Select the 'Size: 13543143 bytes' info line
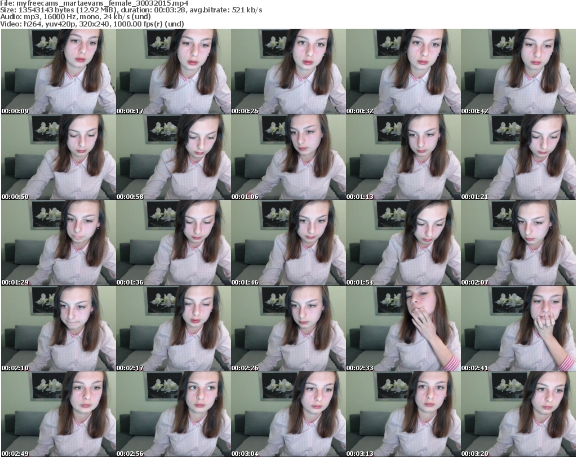 tap(131, 10)
